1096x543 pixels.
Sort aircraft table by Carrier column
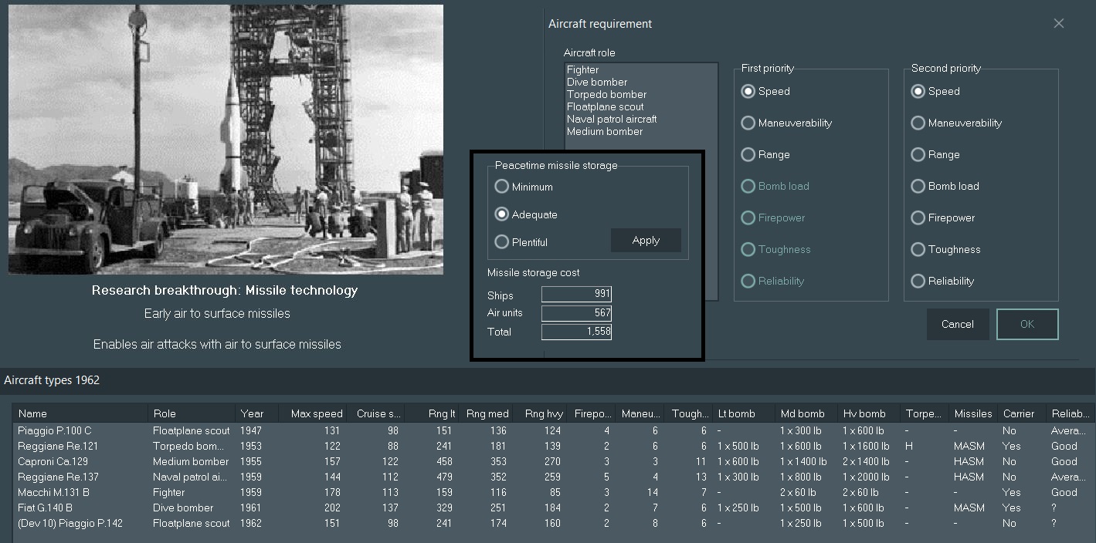click(x=1021, y=413)
